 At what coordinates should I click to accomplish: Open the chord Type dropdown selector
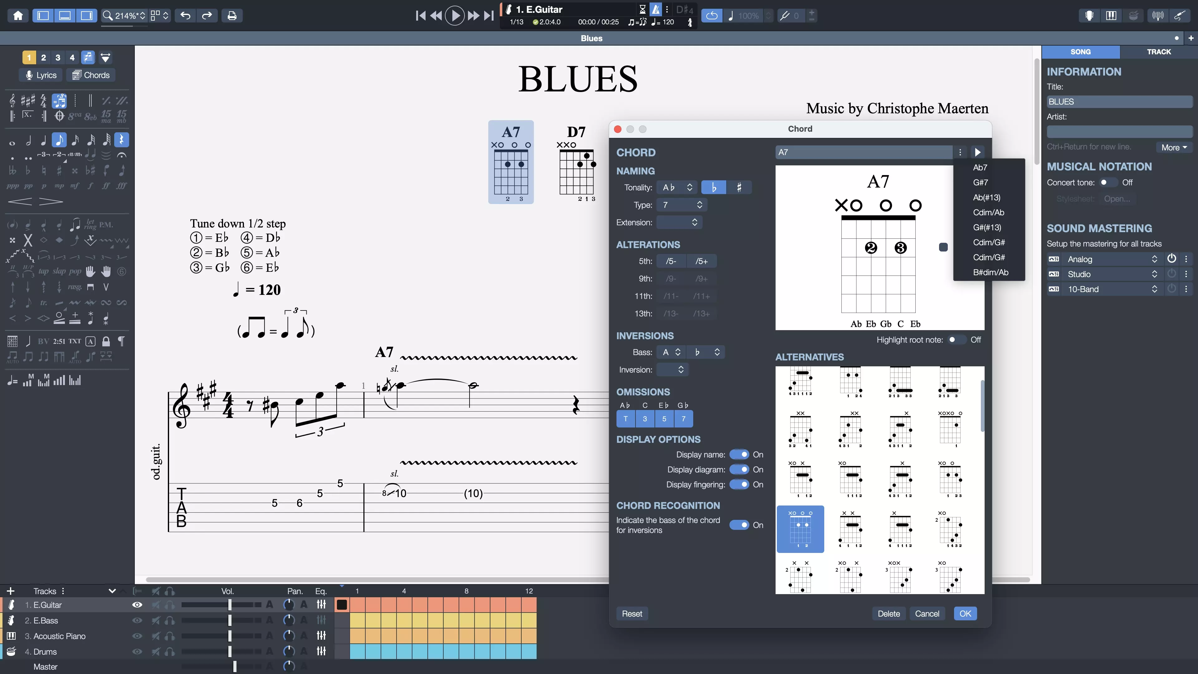pyautogui.click(x=682, y=205)
